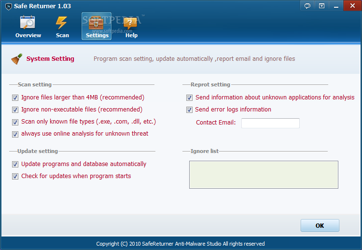362x250 pixels.
Task: Open the Scan lightning bolt icon
Action: coord(62,23)
